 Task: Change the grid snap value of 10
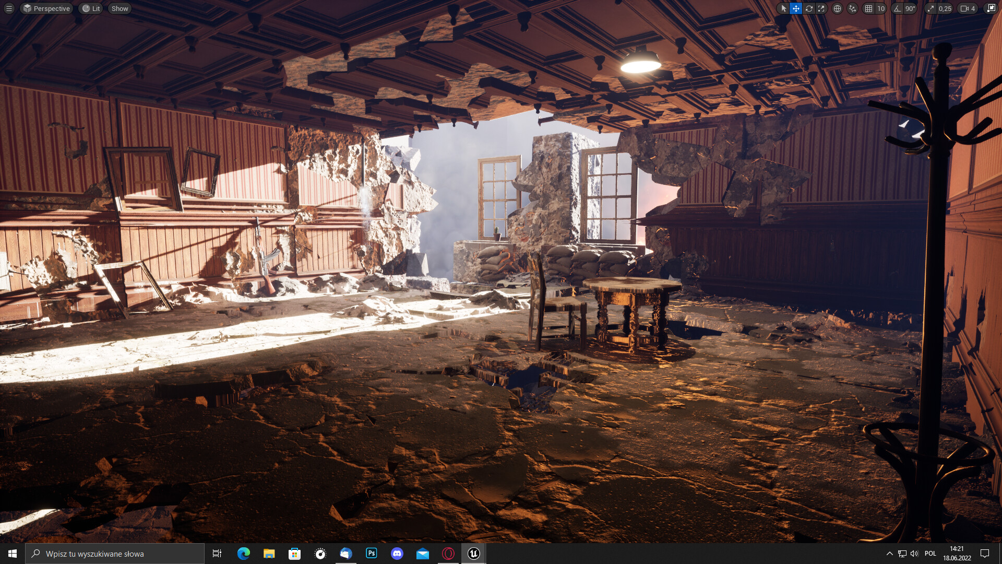point(880,8)
